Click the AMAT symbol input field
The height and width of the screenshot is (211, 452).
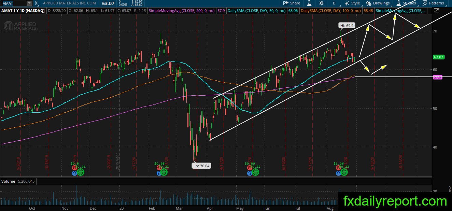13,3
